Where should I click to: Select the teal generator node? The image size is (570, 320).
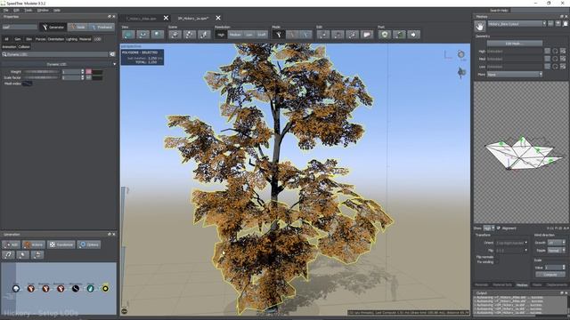click(90, 288)
